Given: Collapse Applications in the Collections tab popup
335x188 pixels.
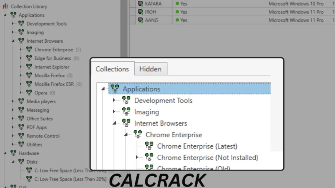Looking at the screenshot, I should click(103, 89).
